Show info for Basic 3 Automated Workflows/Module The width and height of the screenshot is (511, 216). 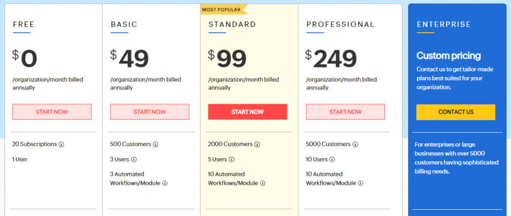165,183
